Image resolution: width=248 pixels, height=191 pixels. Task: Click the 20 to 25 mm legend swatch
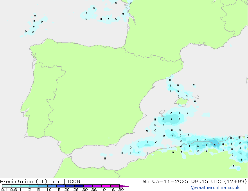(70, 186)
